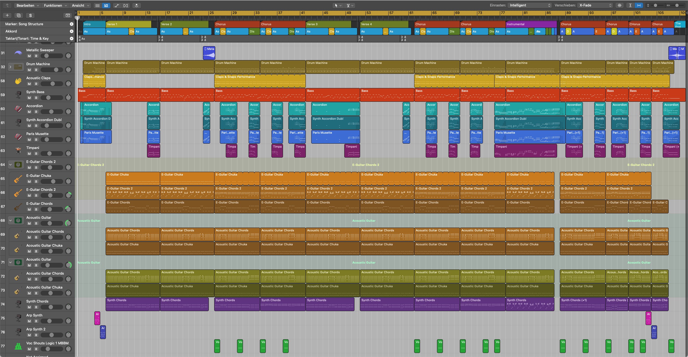688x357 pixels.
Task: Click the Voc Shouts track icon
Action: pos(18,346)
